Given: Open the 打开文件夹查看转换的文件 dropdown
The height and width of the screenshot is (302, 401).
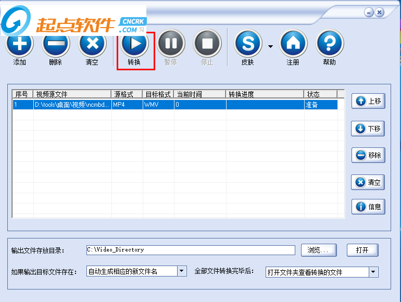Looking at the screenshot, I should coord(322,272).
